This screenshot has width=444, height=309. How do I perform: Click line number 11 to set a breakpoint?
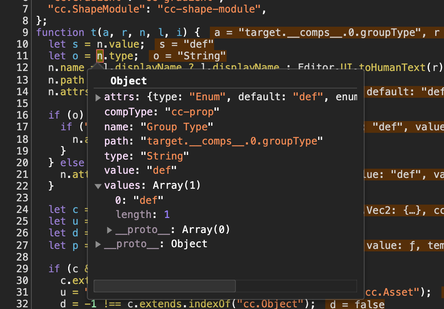pyautogui.click(x=23, y=55)
